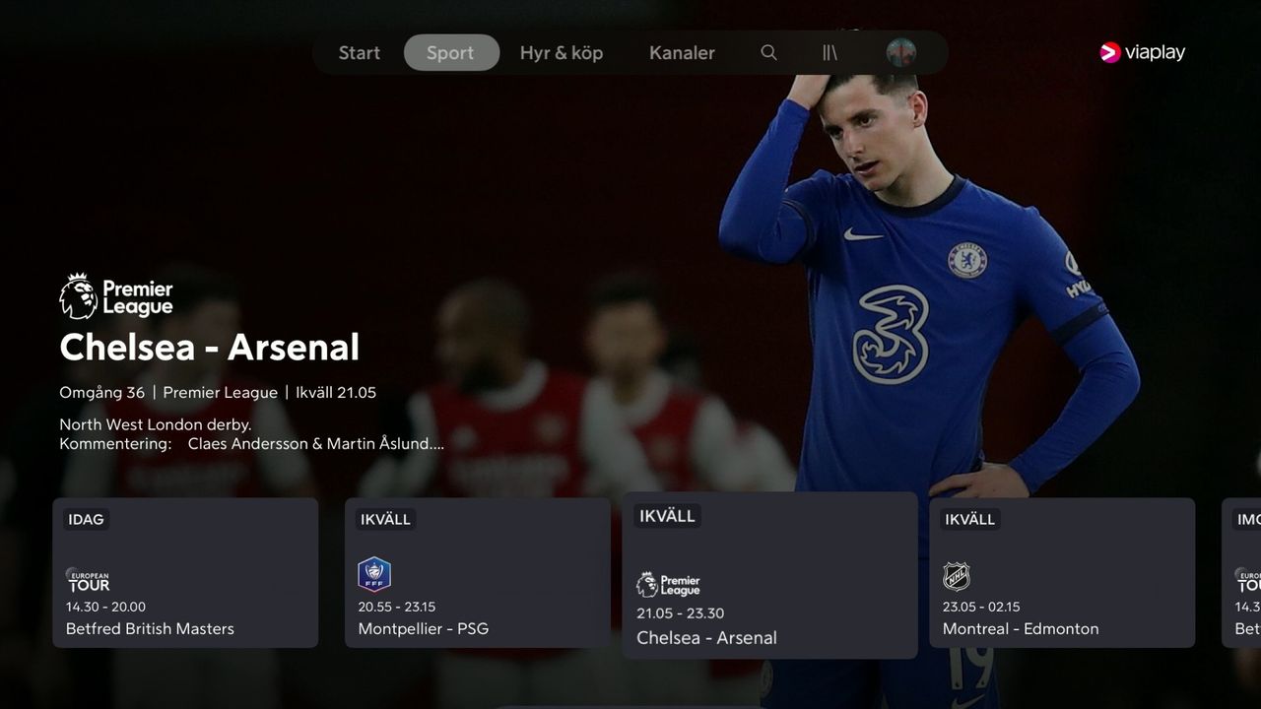The width and height of the screenshot is (1261, 709).
Task: Open the library icon in navigation
Action: (x=830, y=53)
